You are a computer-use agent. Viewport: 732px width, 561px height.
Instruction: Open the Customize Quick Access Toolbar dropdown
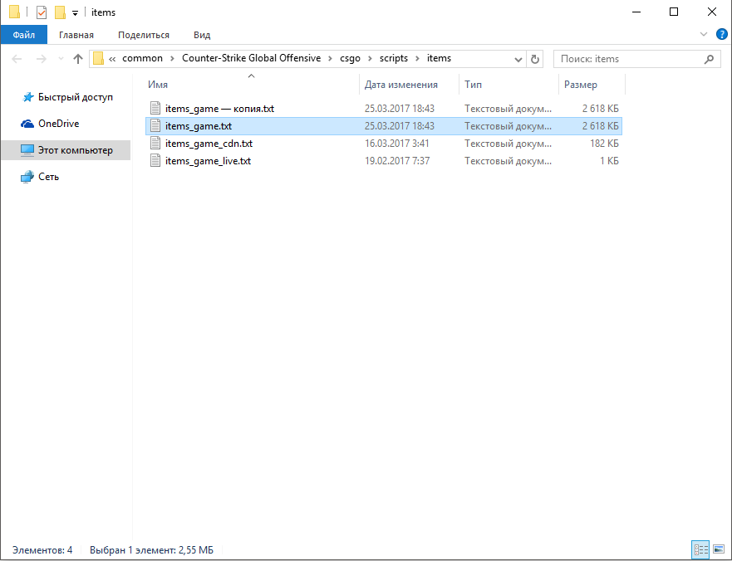pyautogui.click(x=75, y=13)
